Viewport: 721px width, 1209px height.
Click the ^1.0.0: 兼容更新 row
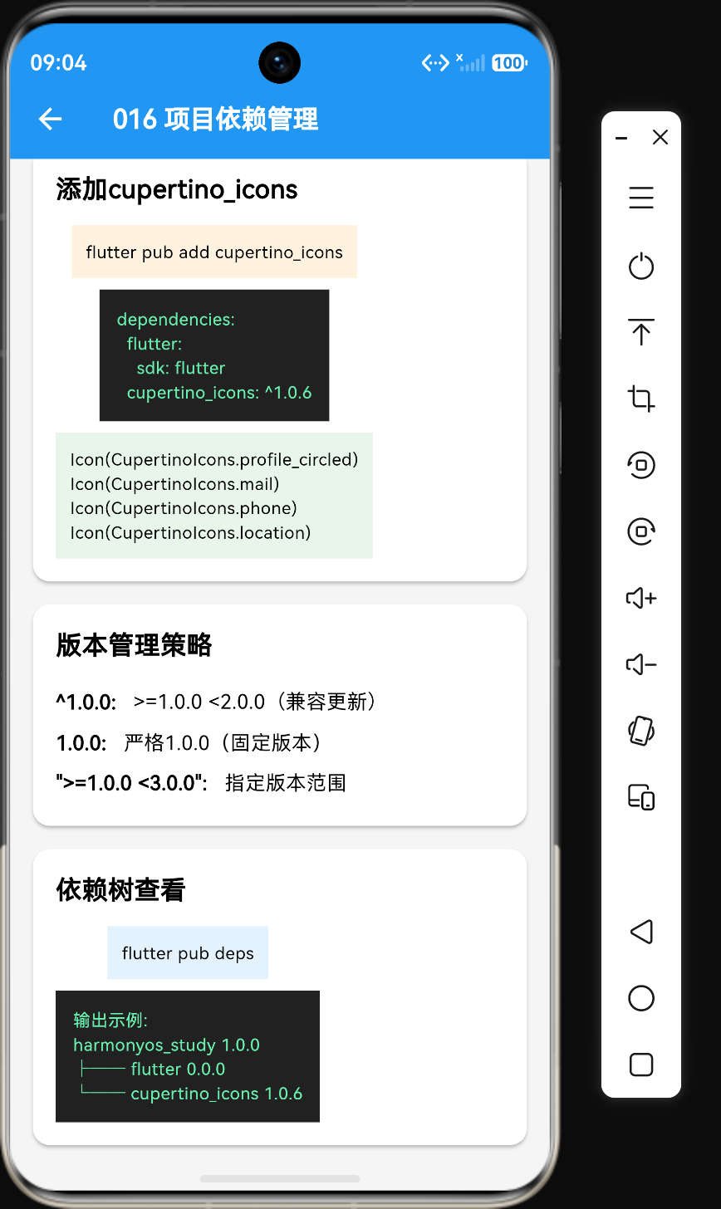pos(218,702)
